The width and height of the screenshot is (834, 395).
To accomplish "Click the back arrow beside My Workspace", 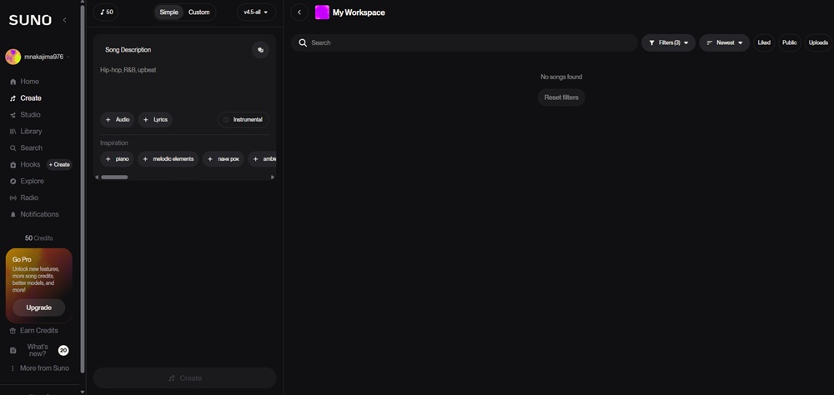I will pyautogui.click(x=299, y=12).
